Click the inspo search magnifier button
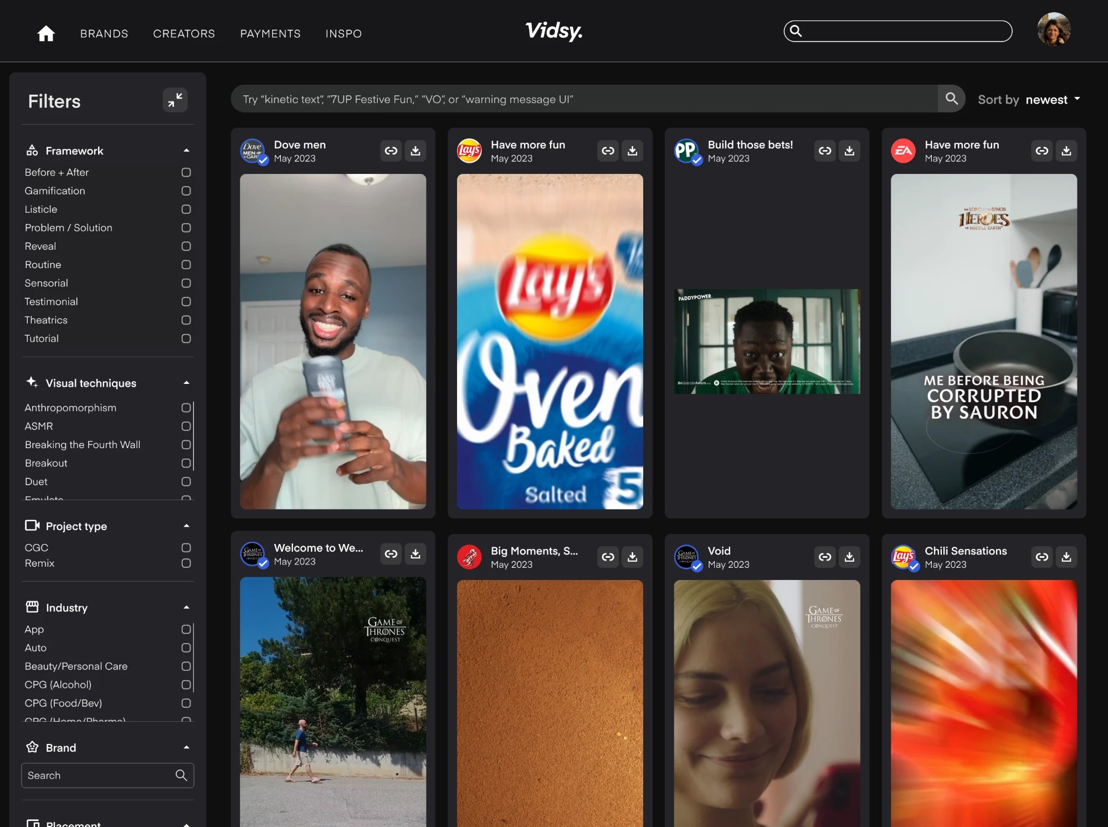Image resolution: width=1108 pixels, height=827 pixels. click(952, 99)
